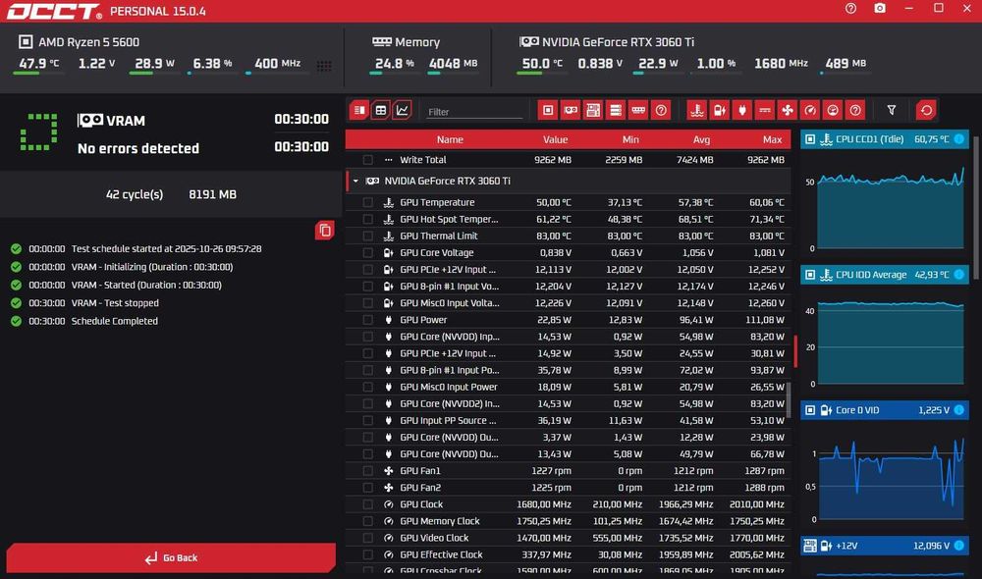The width and height of the screenshot is (982, 579).
Task: Sort table by Avg column header
Action: click(x=701, y=139)
